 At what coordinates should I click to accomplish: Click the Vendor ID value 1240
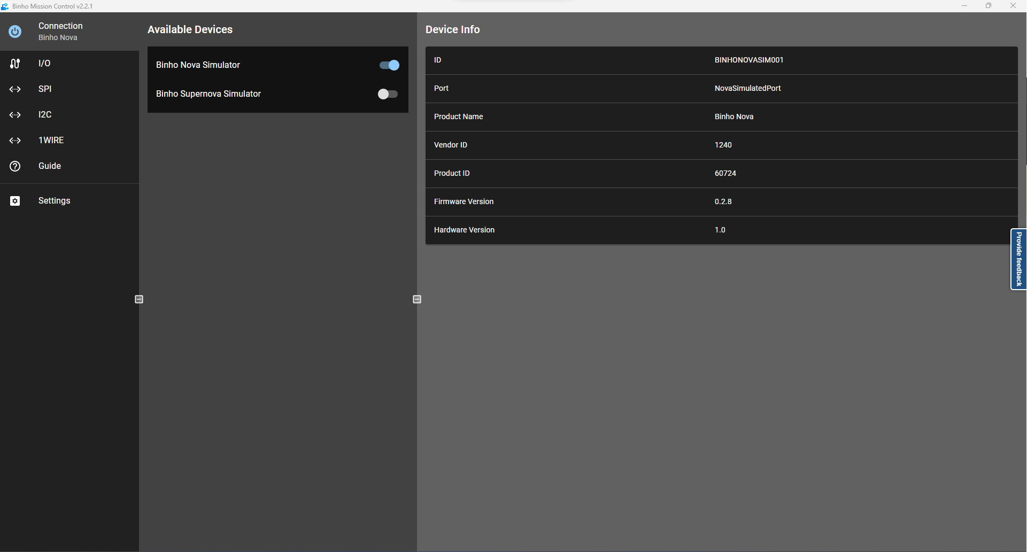[x=723, y=145]
